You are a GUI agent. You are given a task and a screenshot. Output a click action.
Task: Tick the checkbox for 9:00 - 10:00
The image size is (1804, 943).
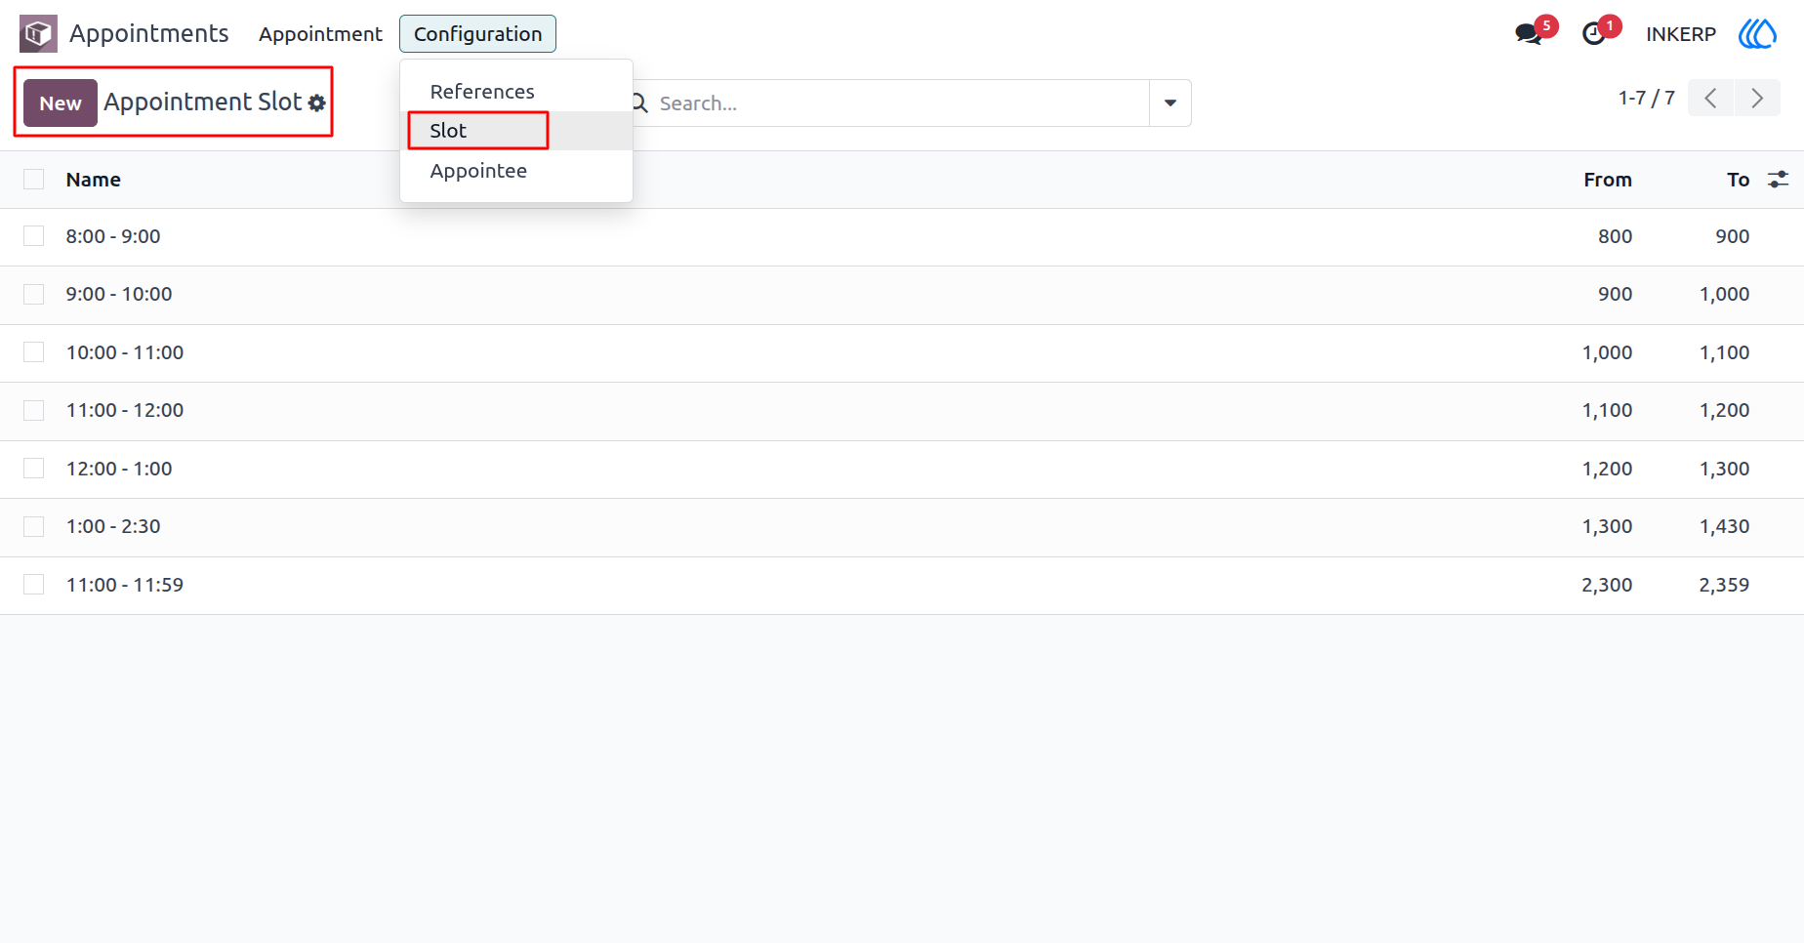pyautogui.click(x=34, y=294)
